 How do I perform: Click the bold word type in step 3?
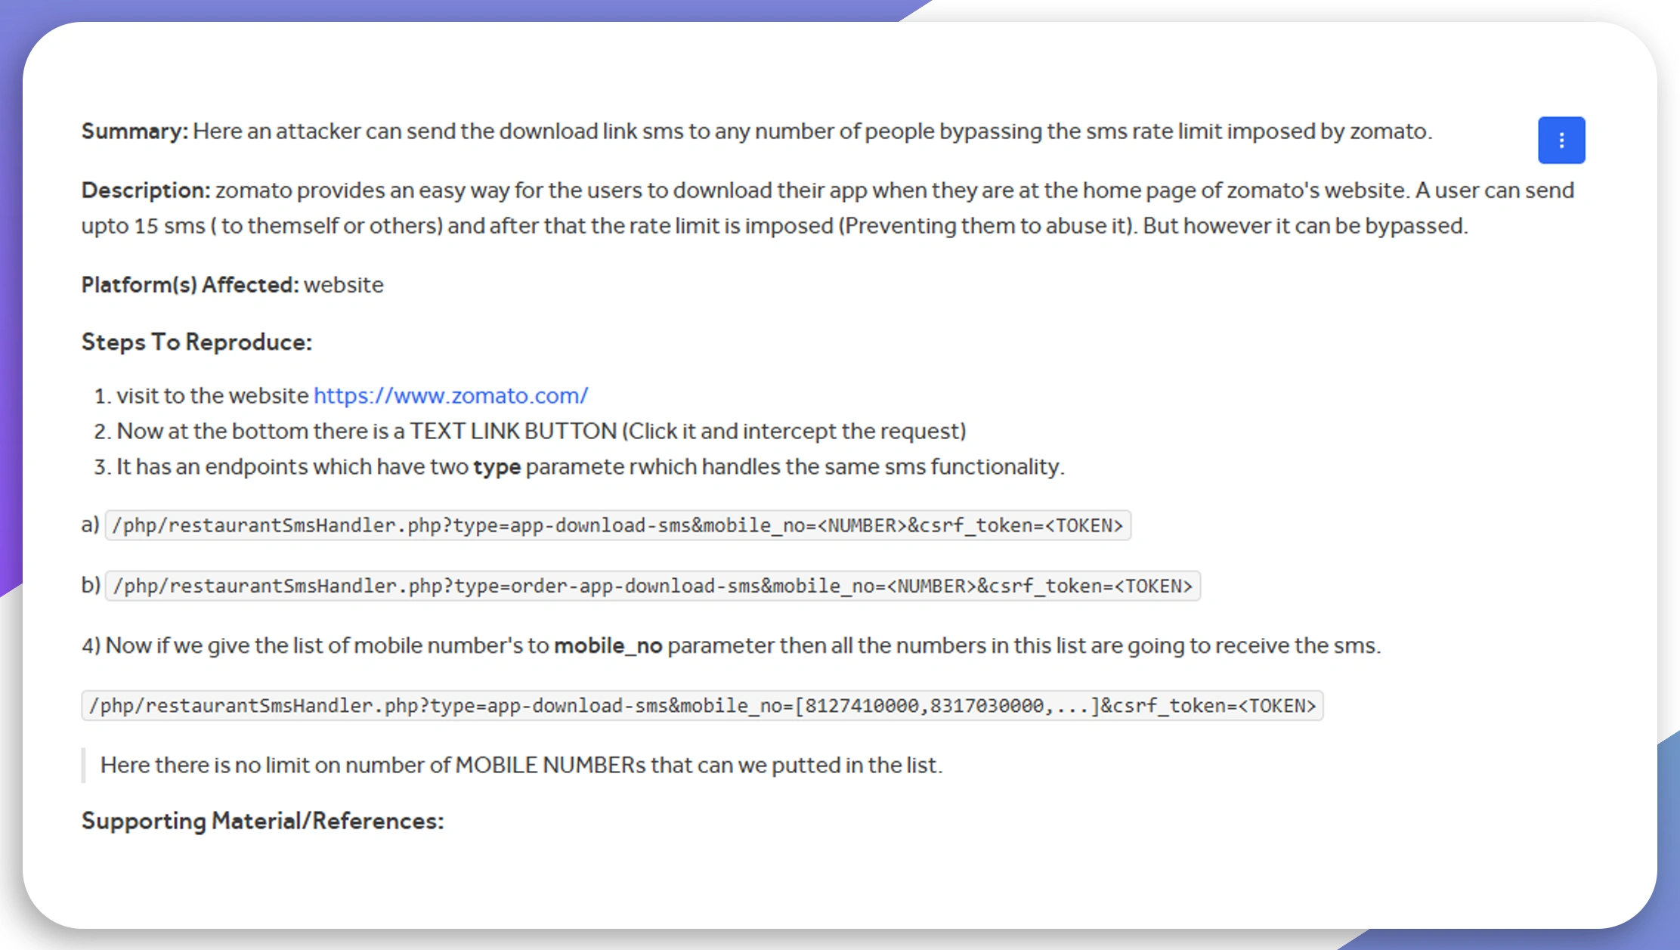point(497,467)
